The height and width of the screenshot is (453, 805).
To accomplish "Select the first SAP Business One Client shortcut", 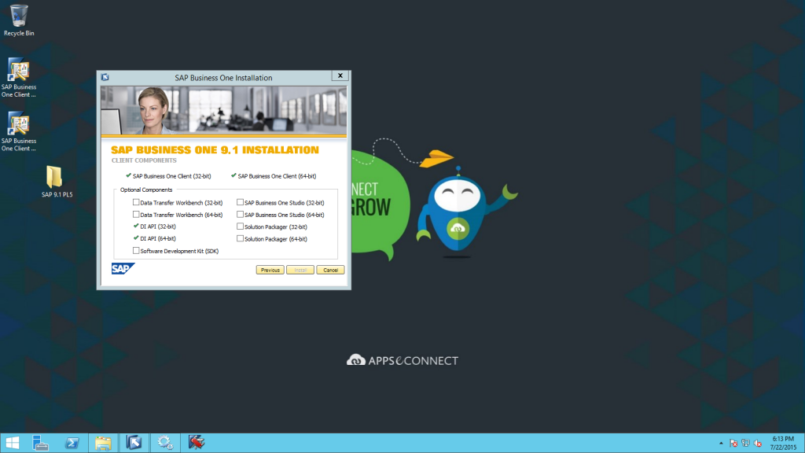I will tap(19, 78).
